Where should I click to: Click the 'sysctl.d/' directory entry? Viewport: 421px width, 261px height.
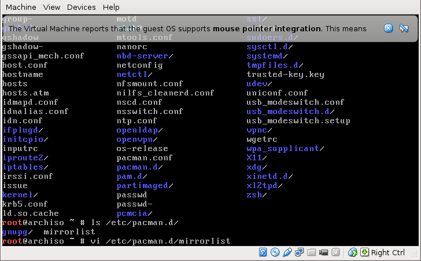(x=269, y=47)
